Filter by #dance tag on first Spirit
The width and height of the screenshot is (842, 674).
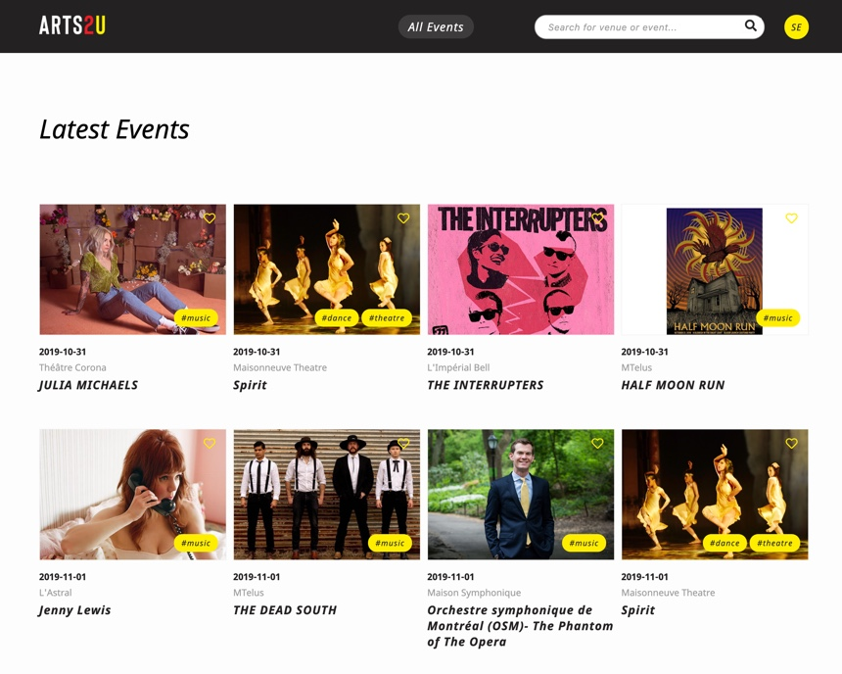(x=336, y=317)
